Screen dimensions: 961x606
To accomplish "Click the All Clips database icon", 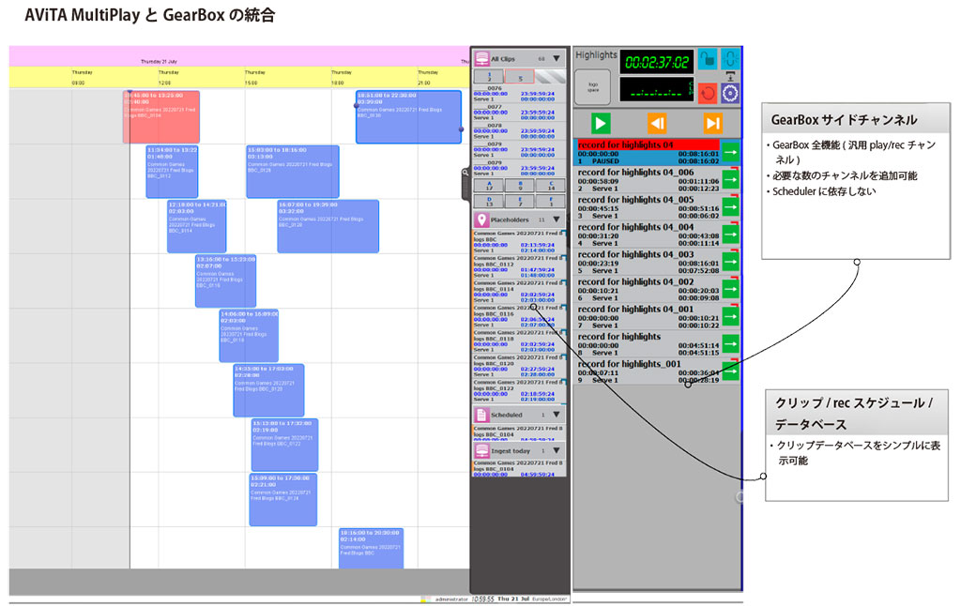I will point(482,58).
